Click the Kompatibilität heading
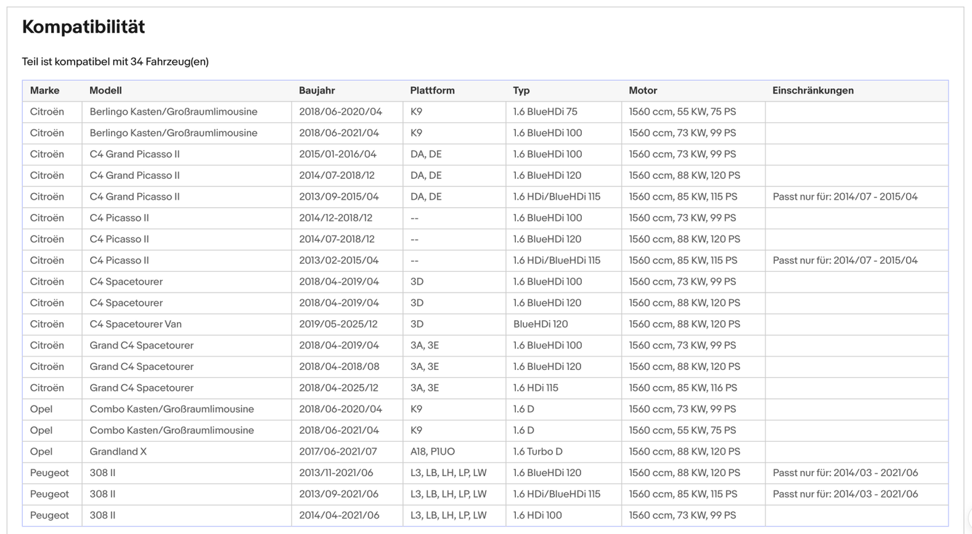The height and width of the screenshot is (534, 972). point(83,27)
